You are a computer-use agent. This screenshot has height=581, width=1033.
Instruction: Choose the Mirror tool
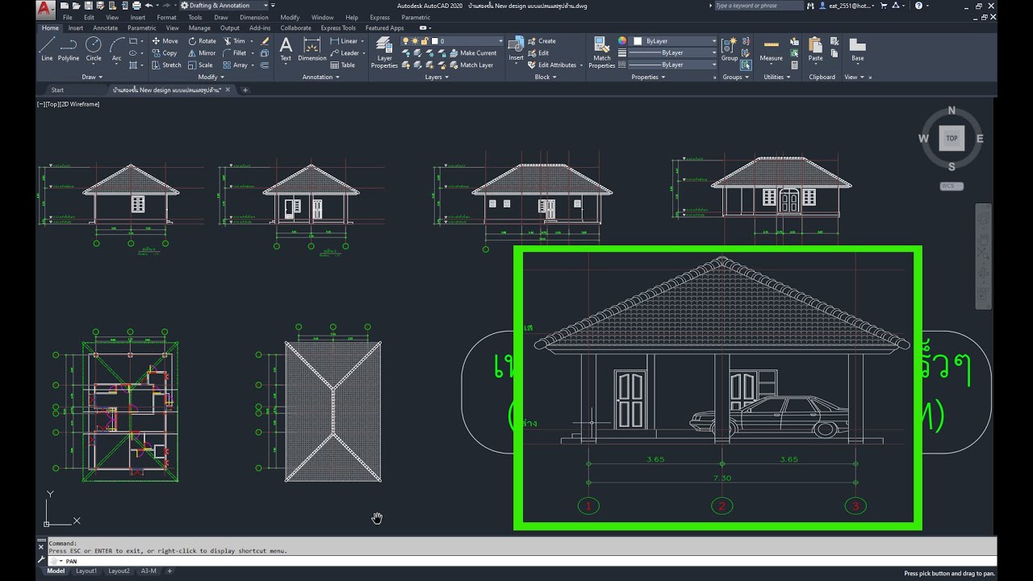[203, 53]
